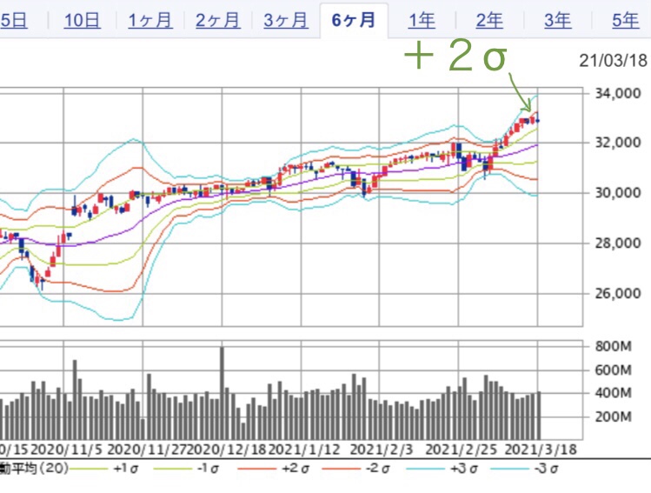
Task: Click the 800M volume axis label
Action: 614,346
